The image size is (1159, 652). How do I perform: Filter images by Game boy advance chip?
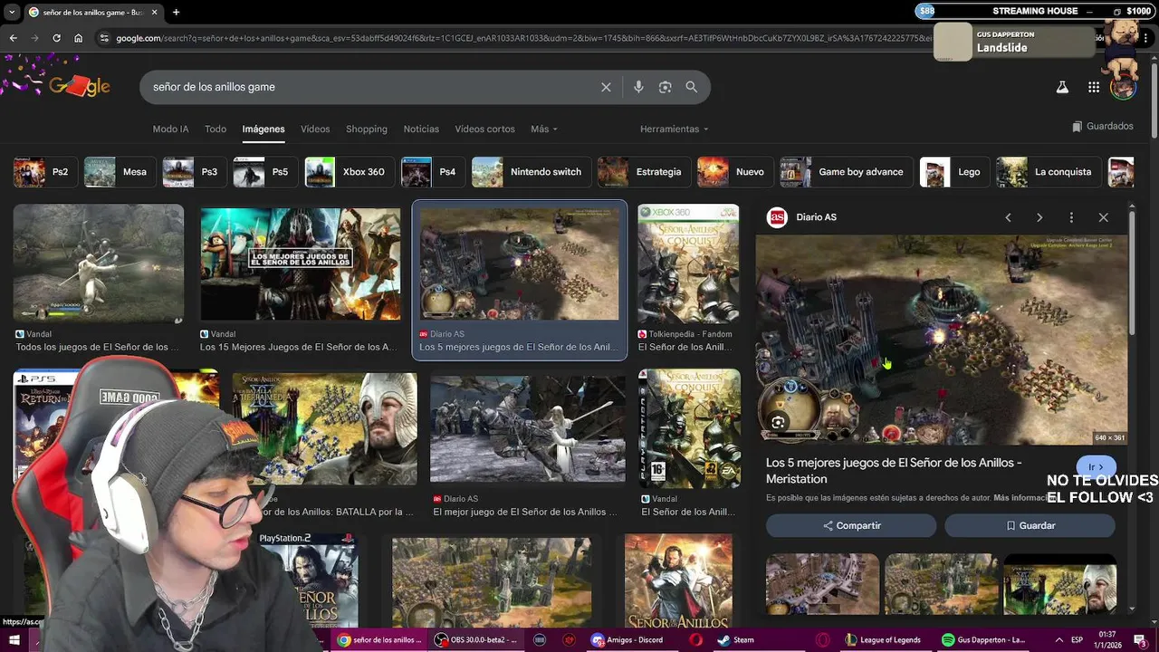(x=847, y=172)
